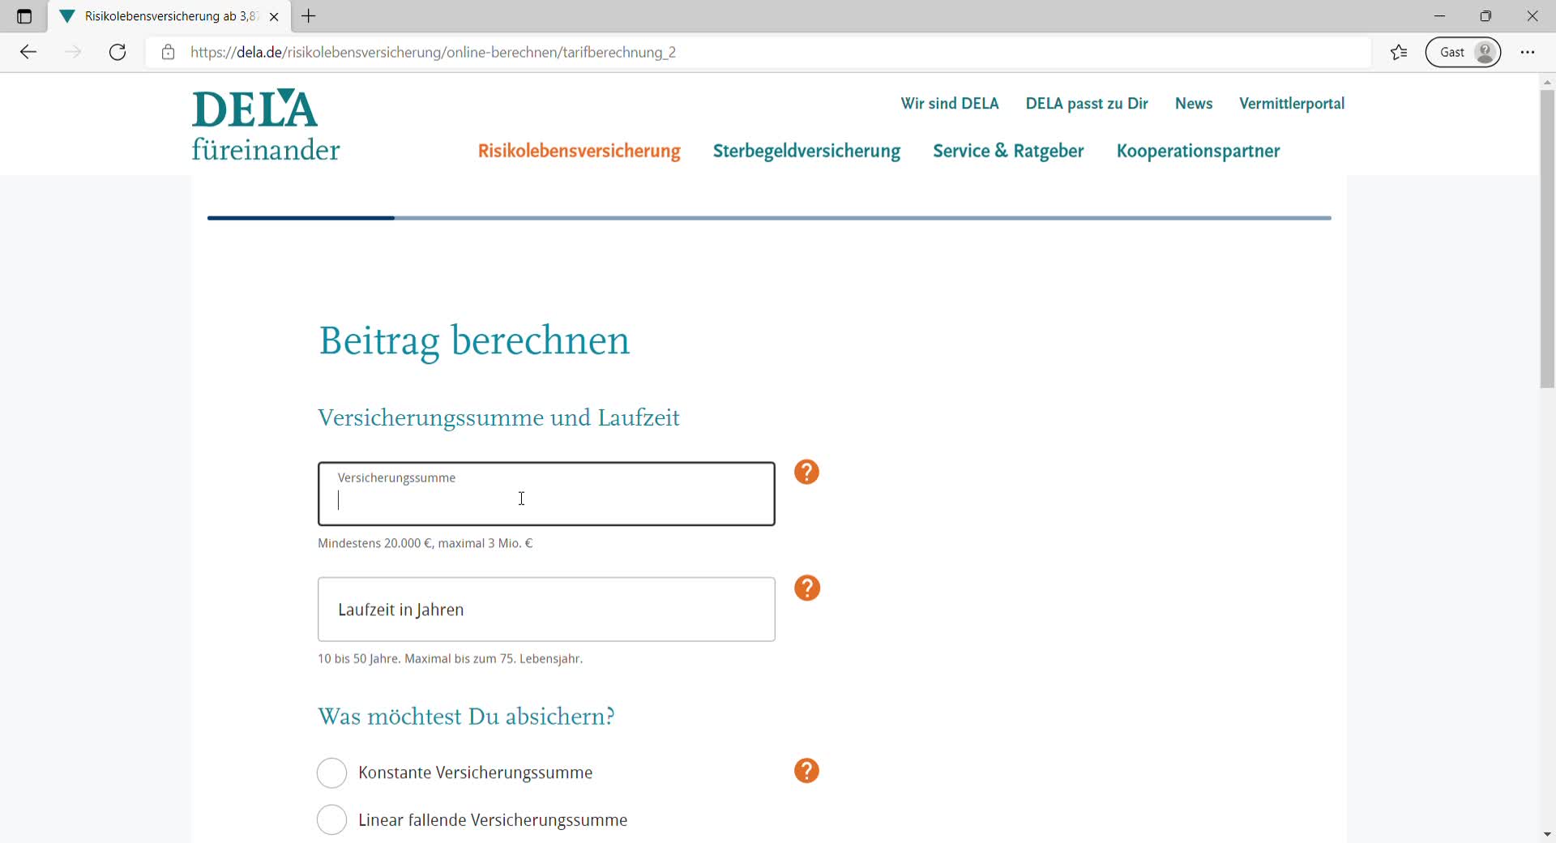1556x843 pixels.
Task: Click help icon beside Konstante Versicherungssumme
Action: pyautogui.click(x=806, y=771)
